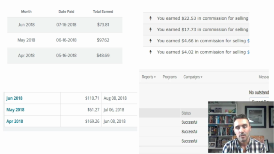Image resolution: width=274 pixels, height=154 pixels.
Task: Select the $169.26 amount cell
Action: (92, 121)
